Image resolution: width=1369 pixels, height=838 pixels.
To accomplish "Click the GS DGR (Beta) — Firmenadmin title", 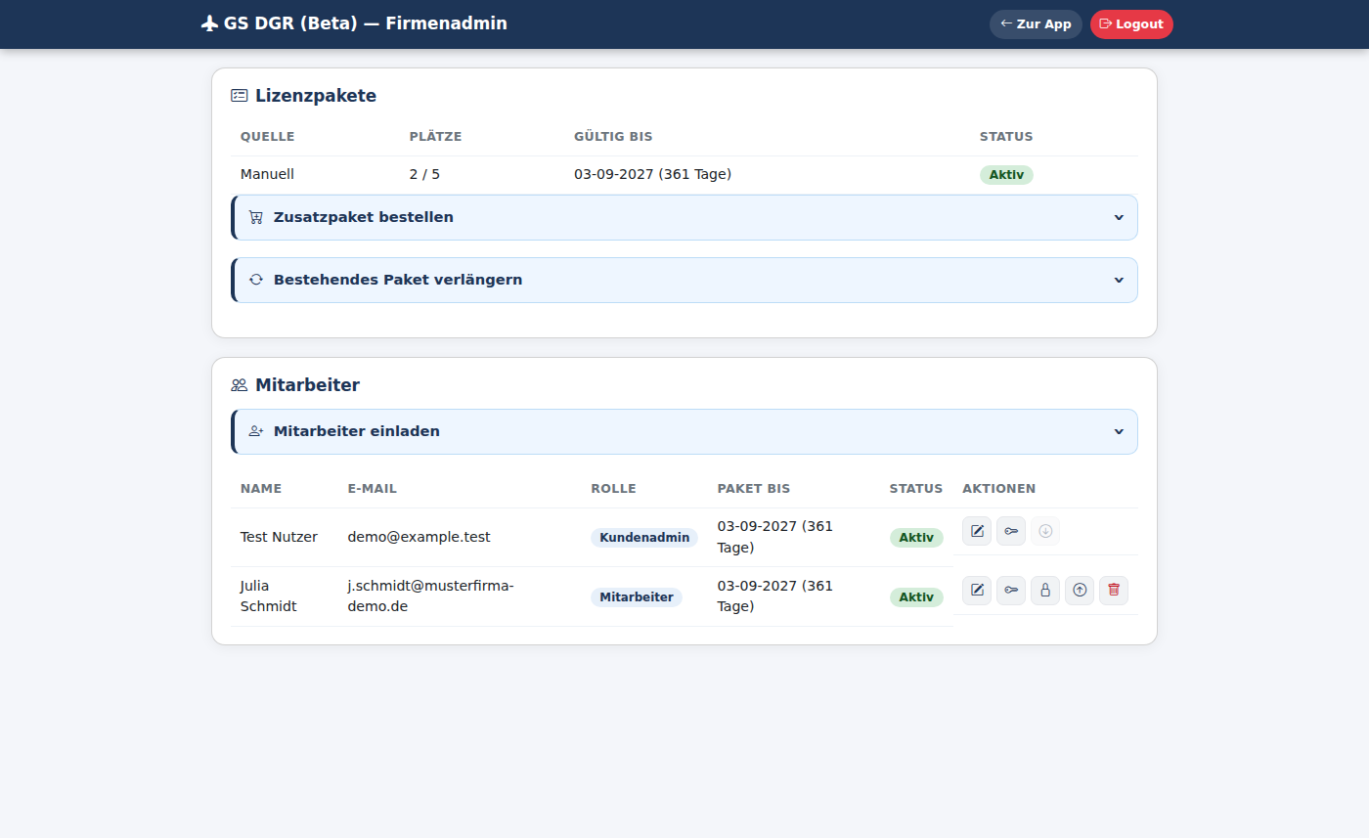I will pos(366,23).
